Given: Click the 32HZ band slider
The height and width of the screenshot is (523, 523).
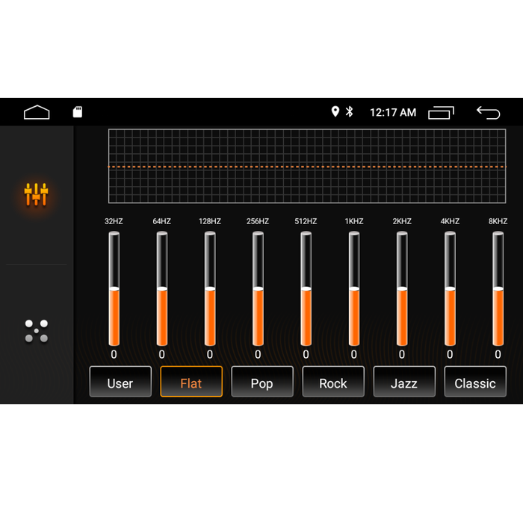Looking at the screenshot, I should (114, 288).
